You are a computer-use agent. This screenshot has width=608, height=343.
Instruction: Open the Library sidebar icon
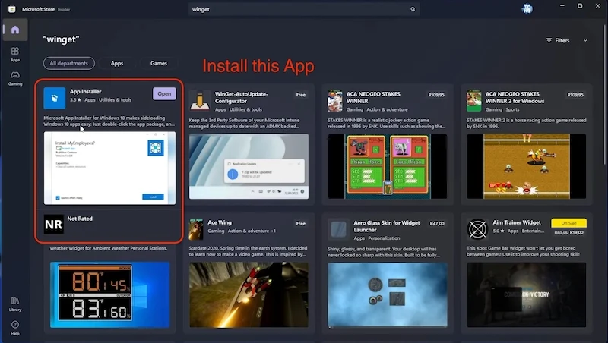click(15, 304)
